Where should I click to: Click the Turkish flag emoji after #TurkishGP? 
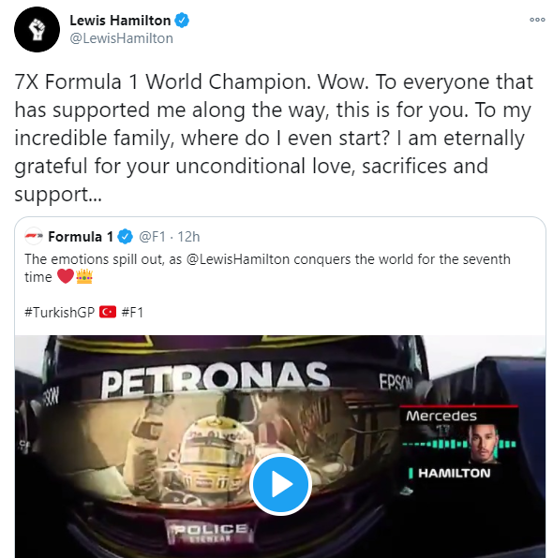pos(108,312)
